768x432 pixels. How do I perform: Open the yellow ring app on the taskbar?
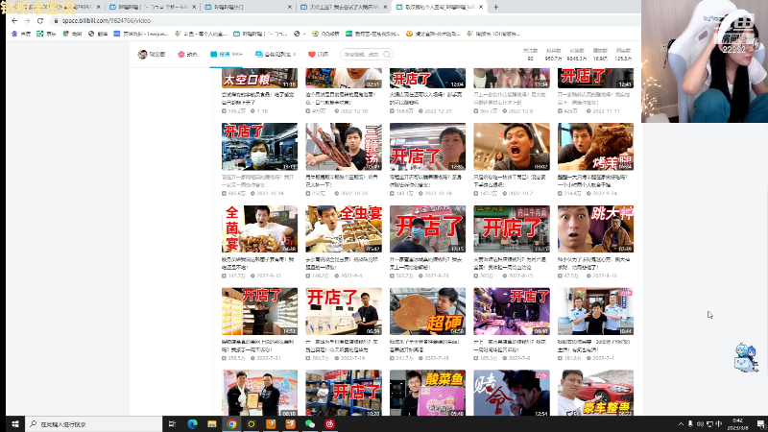coord(252,424)
